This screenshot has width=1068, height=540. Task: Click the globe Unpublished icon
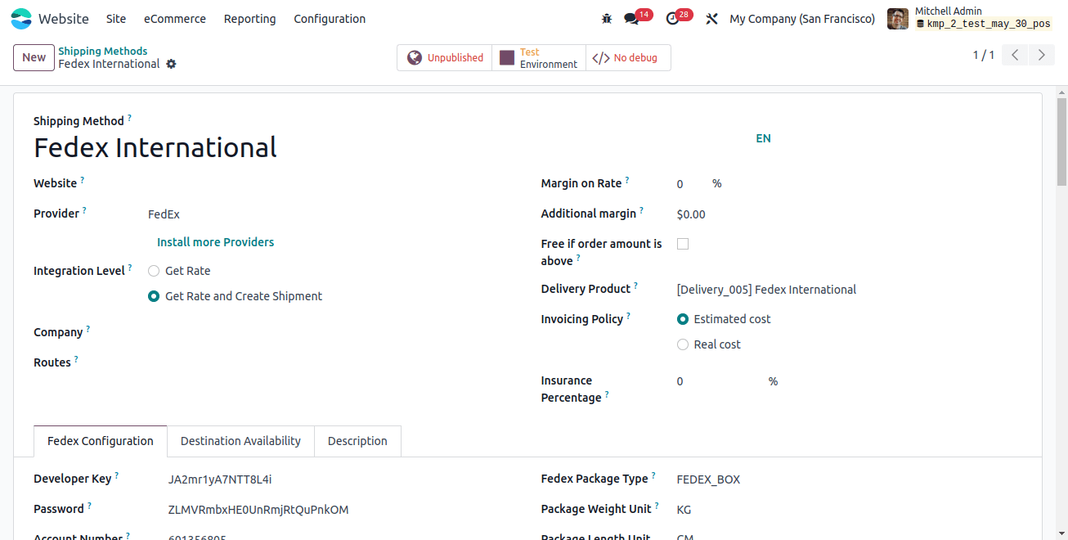pos(415,58)
